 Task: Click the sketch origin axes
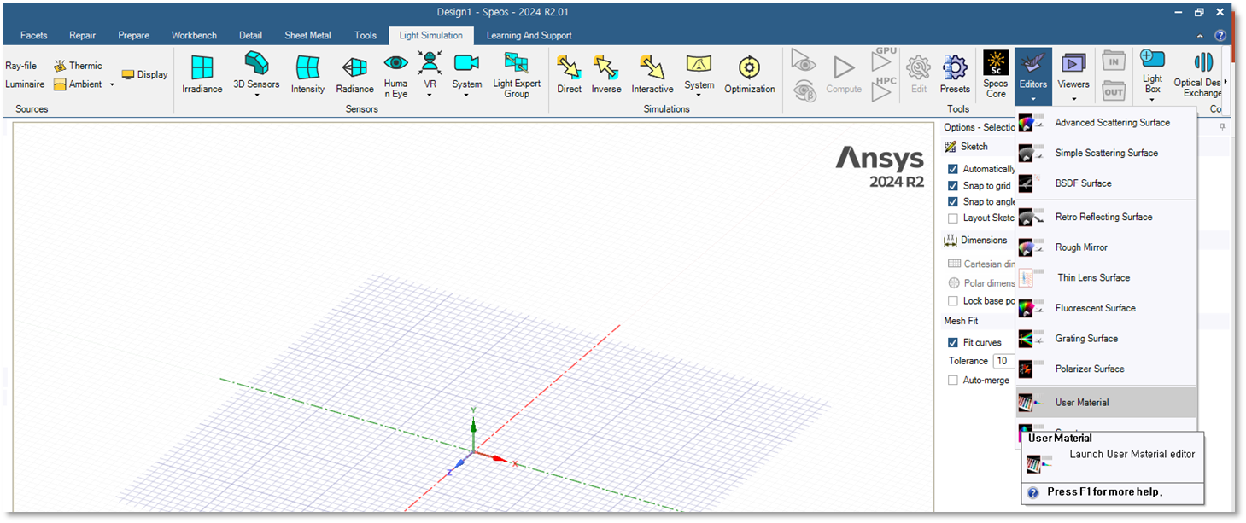(475, 450)
